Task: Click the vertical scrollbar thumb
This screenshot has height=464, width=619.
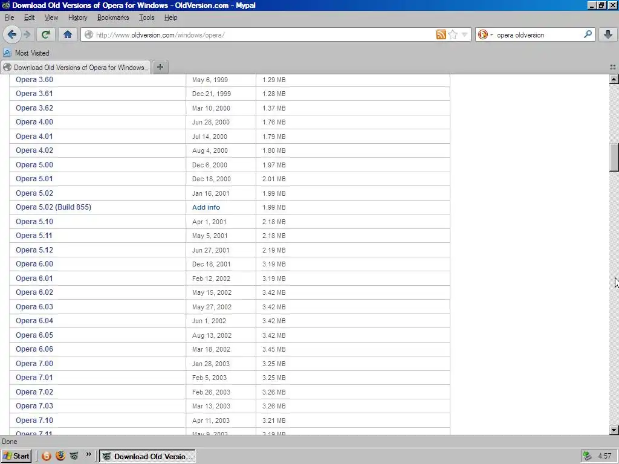Action: click(x=614, y=158)
